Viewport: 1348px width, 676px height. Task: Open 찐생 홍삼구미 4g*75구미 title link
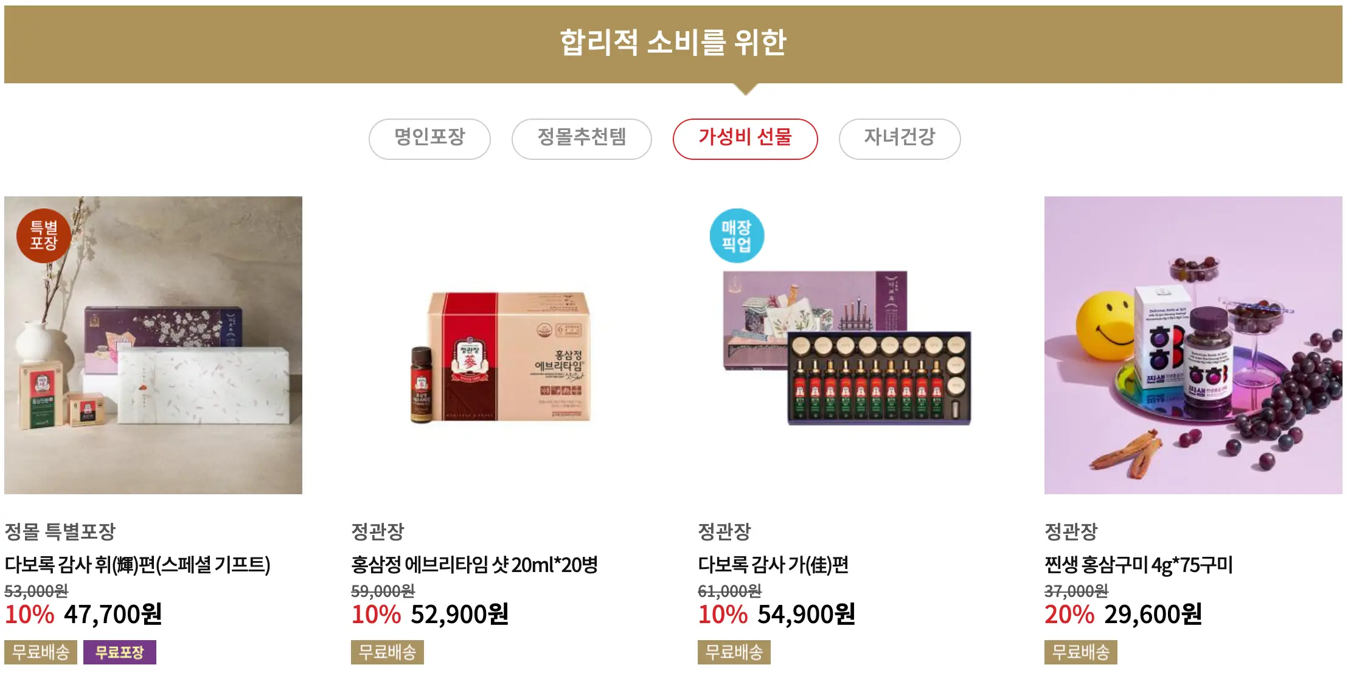click(1139, 565)
